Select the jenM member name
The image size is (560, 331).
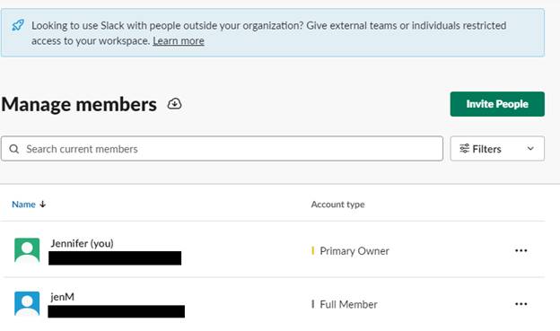point(62,297)
